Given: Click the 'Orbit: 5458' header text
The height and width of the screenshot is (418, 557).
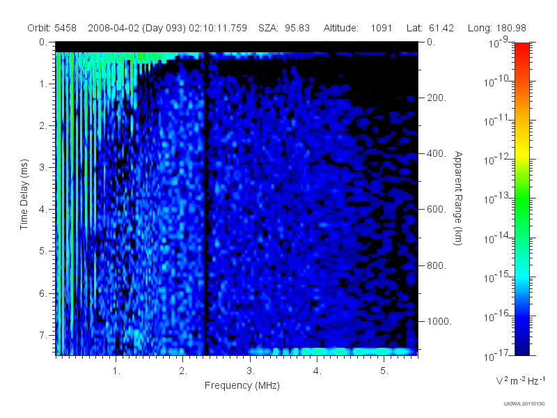Looking at the screenshot, I should 52,28.
